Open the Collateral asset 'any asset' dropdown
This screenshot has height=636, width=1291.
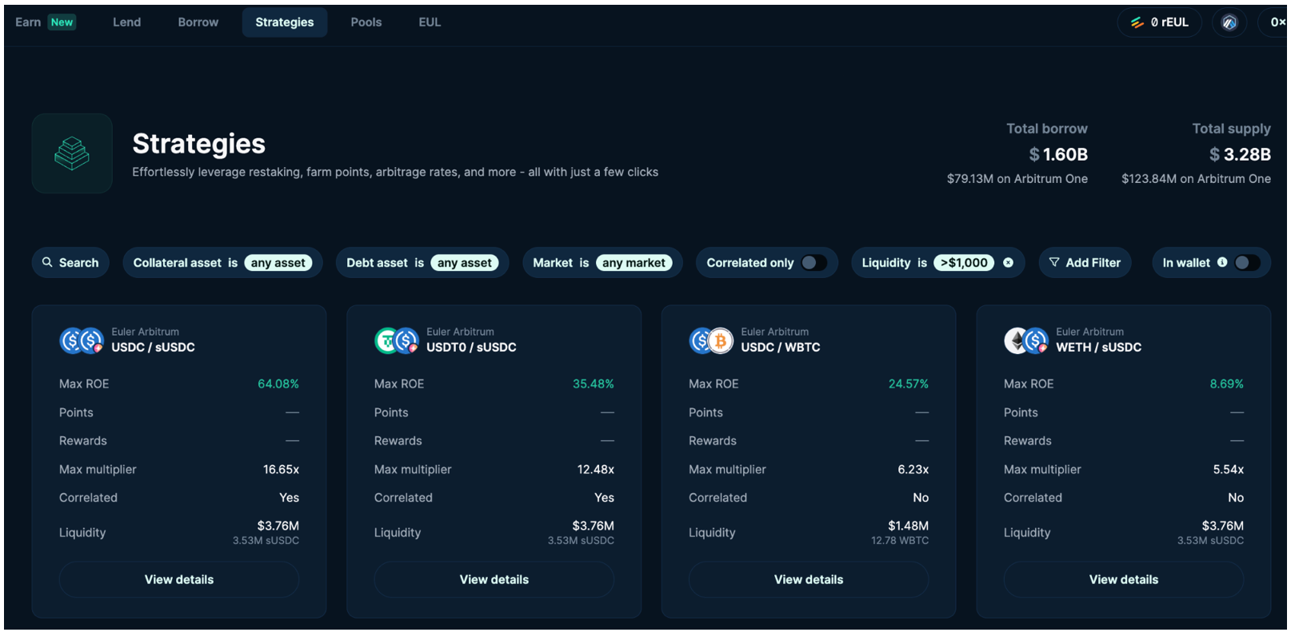[278, 263]
